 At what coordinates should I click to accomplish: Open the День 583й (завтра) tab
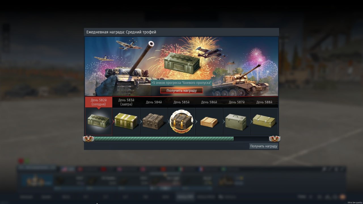click(x=126, y=102)
